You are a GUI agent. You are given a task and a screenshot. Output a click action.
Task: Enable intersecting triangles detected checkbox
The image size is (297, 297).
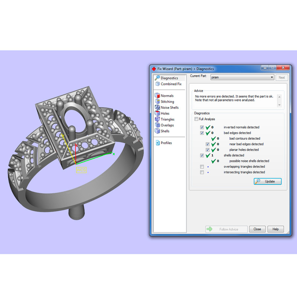pos(202,172)
